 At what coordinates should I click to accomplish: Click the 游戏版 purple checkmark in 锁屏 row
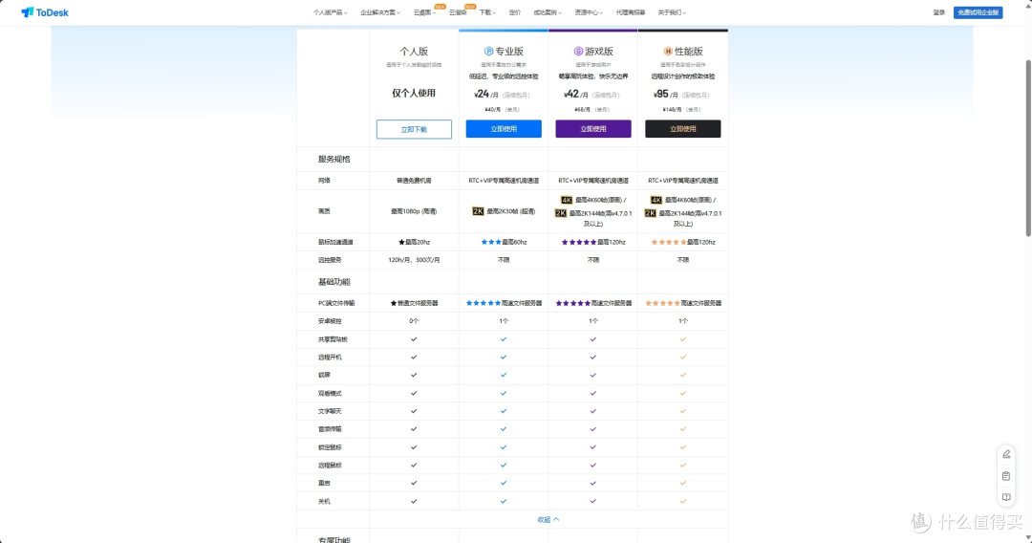593,375
